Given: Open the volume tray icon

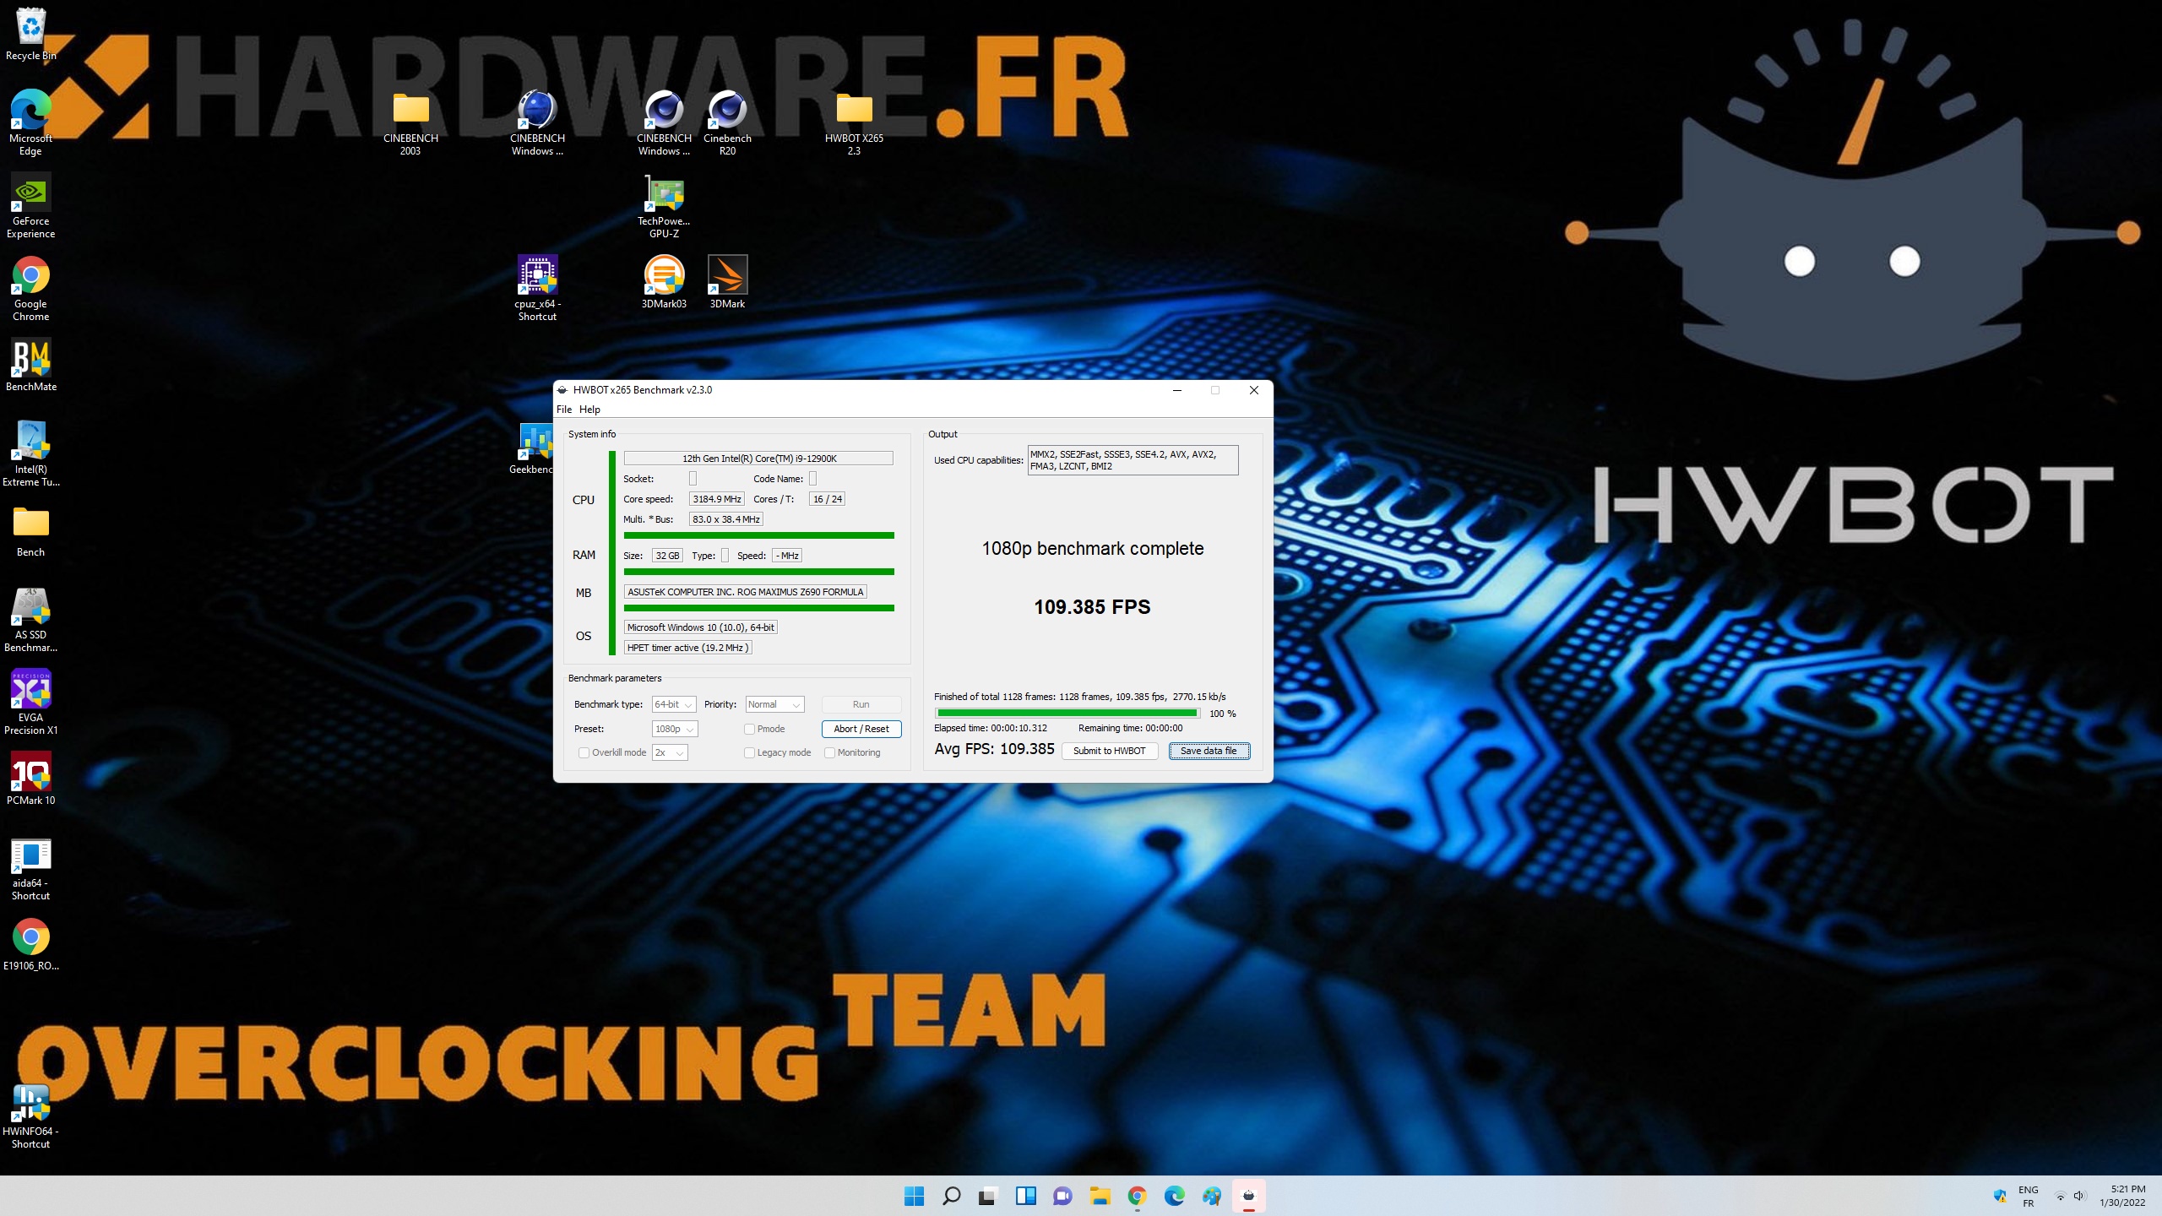Looking at the screenshot, I should tap(2078, 1196).
